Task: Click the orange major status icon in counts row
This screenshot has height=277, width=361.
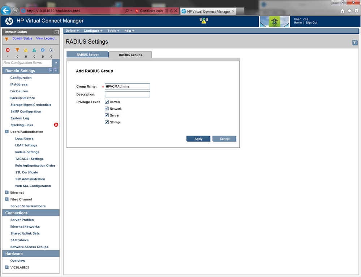Action: click(x=17, y=50)
